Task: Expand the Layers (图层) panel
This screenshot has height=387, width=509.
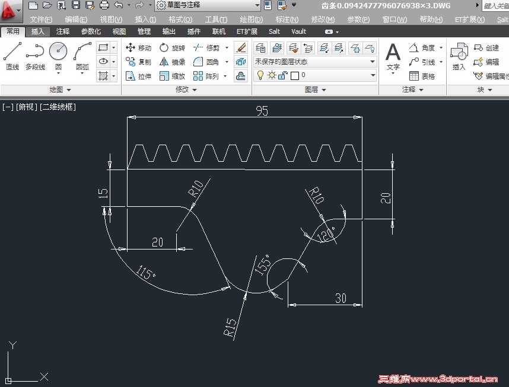Action: click(315, 89)
